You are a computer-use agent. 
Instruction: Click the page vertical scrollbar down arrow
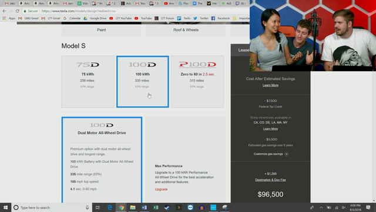point(374,201)
